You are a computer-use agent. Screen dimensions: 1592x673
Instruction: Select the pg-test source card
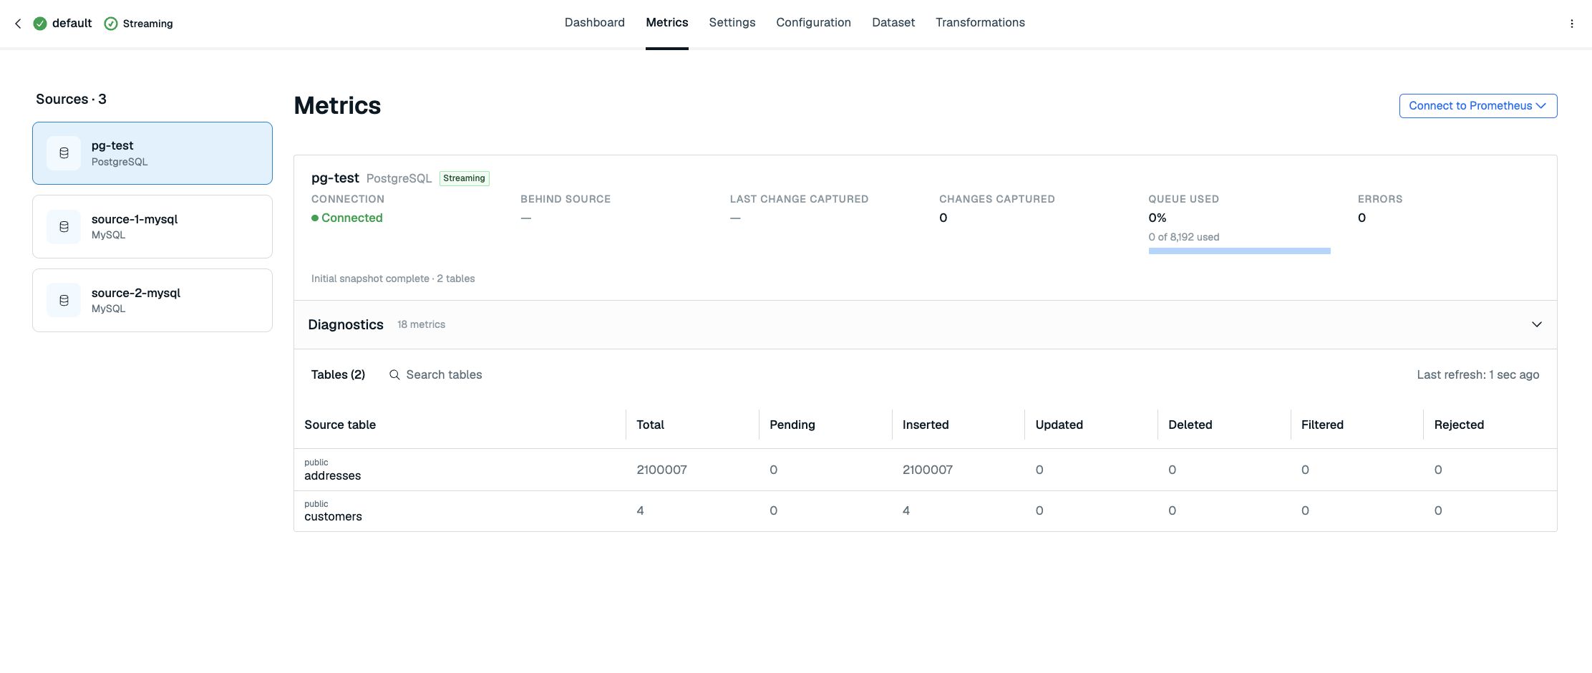152,153
